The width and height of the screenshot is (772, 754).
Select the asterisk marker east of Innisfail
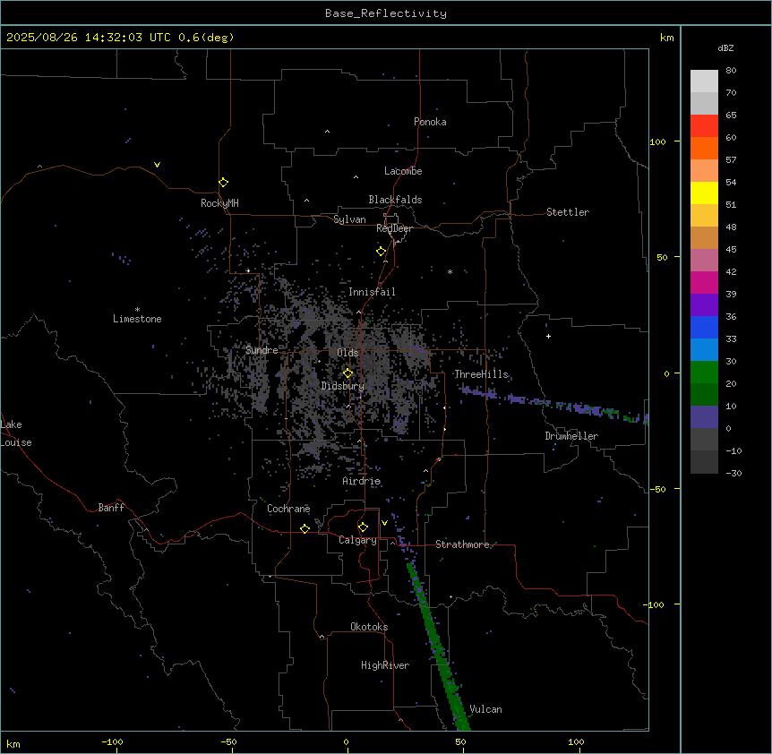pyautogui.click(x=450, y=271)
